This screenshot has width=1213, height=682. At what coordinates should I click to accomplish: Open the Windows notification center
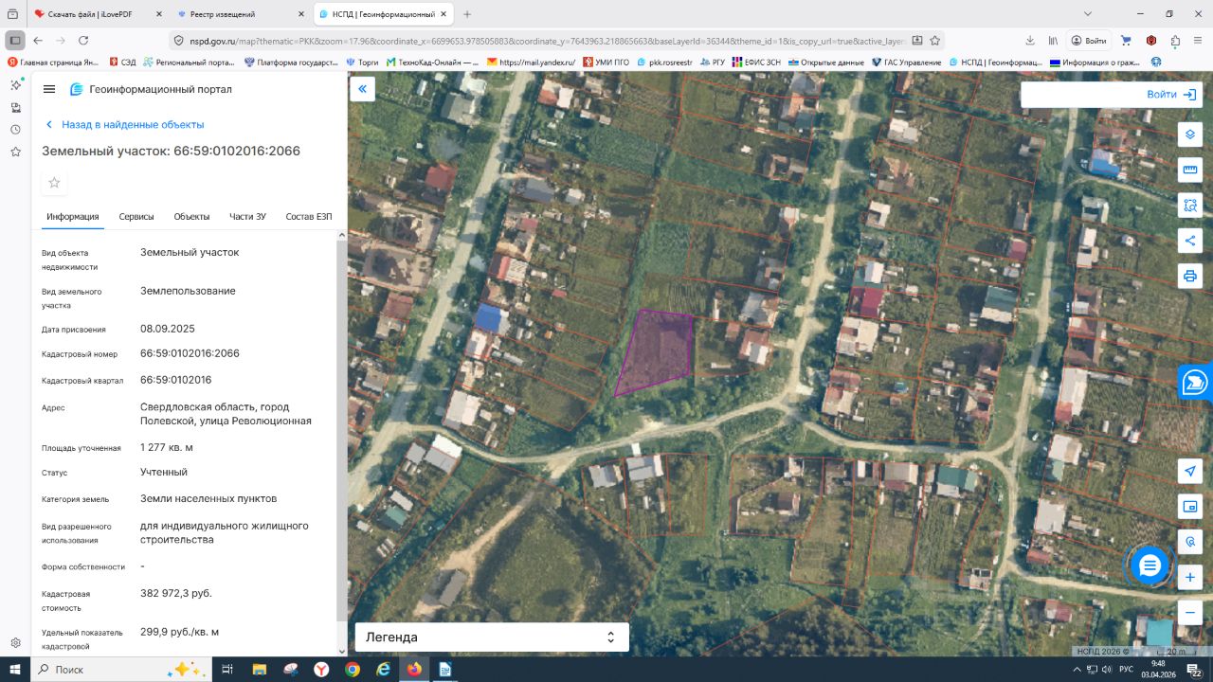point(1195,670)
